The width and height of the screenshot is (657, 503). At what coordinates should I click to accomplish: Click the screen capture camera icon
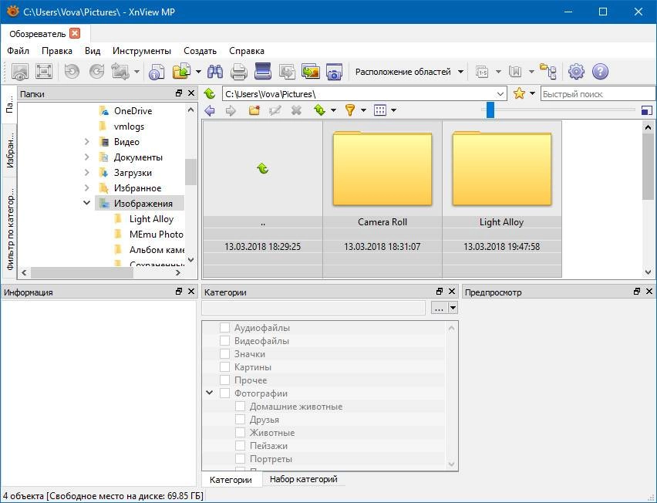334,72
